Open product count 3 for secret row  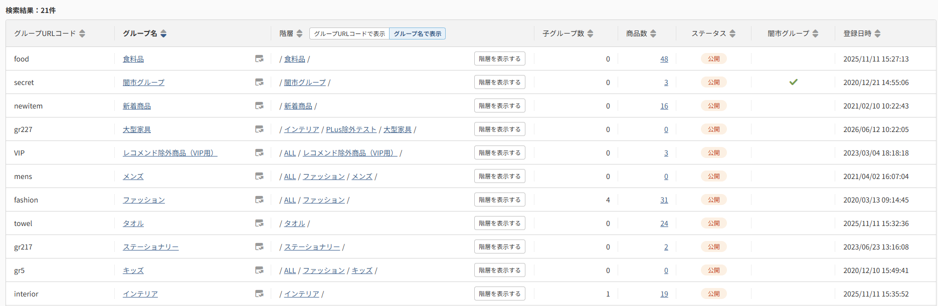coord(666,82)
